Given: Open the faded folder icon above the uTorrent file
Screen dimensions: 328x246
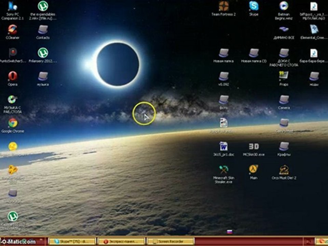Looking at the screenshot, I should click(x=13, y=193).
